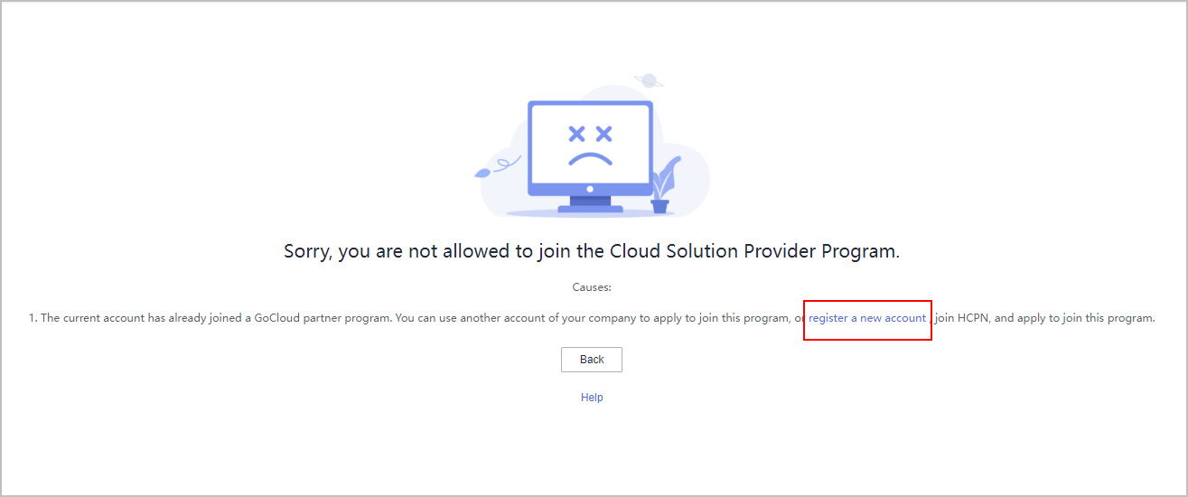Click the frowning mouth on the monitor
Viewport: 1188px width, 497px height.
[x=590, y=158]
